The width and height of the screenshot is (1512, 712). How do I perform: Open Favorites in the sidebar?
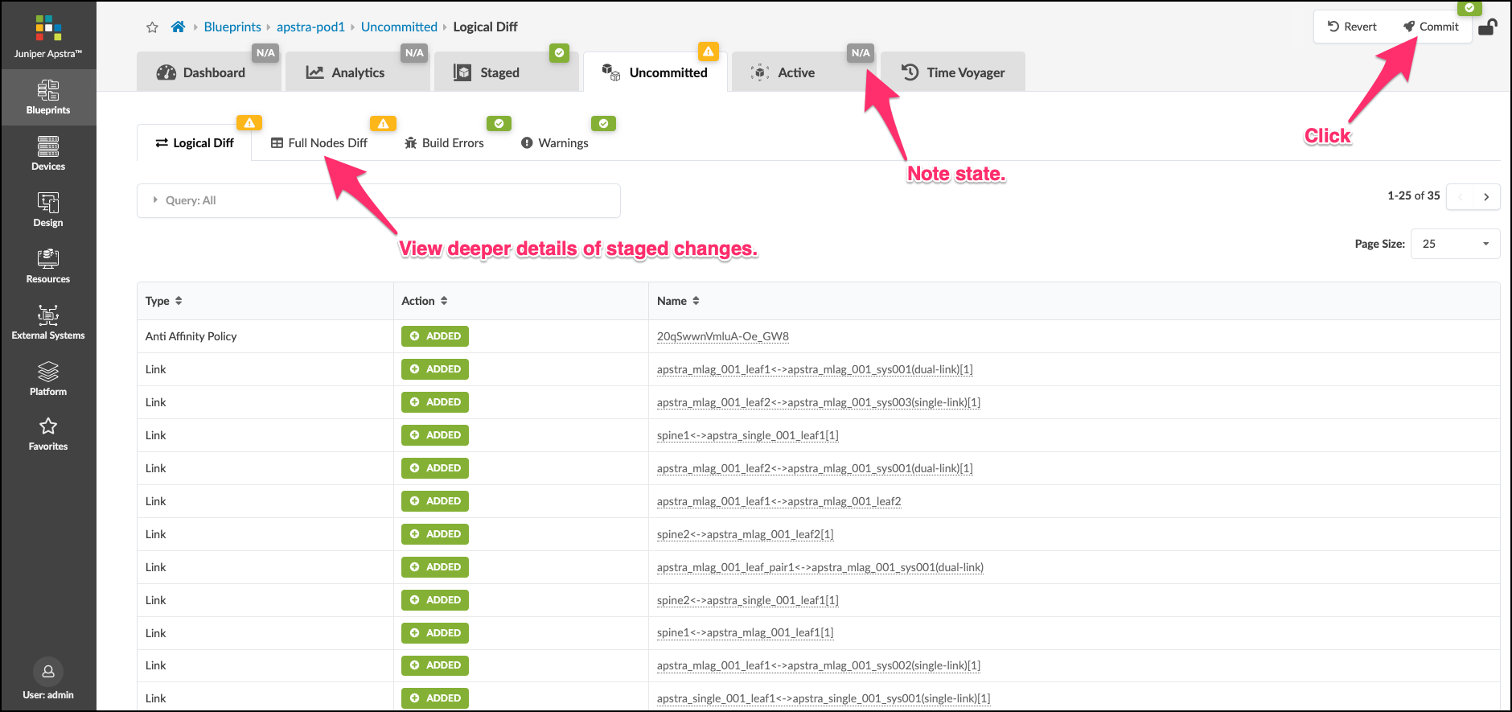(x=48, y=434)
